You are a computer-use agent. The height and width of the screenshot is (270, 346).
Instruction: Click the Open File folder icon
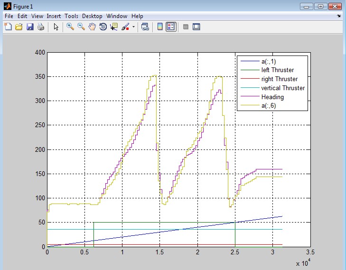coord(19,27)
